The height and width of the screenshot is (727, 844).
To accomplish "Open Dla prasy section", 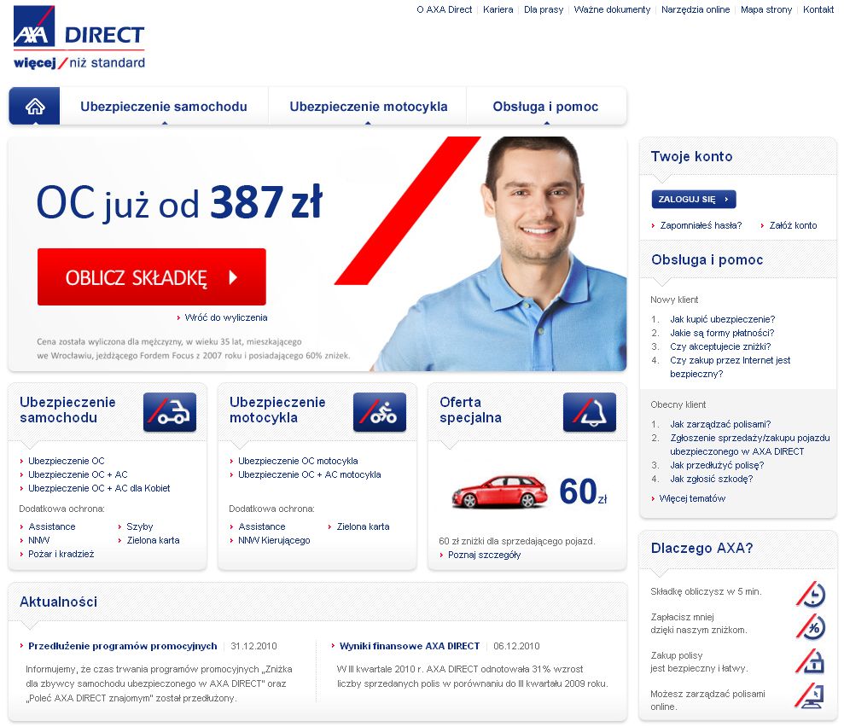I will (x=544, y=9).
